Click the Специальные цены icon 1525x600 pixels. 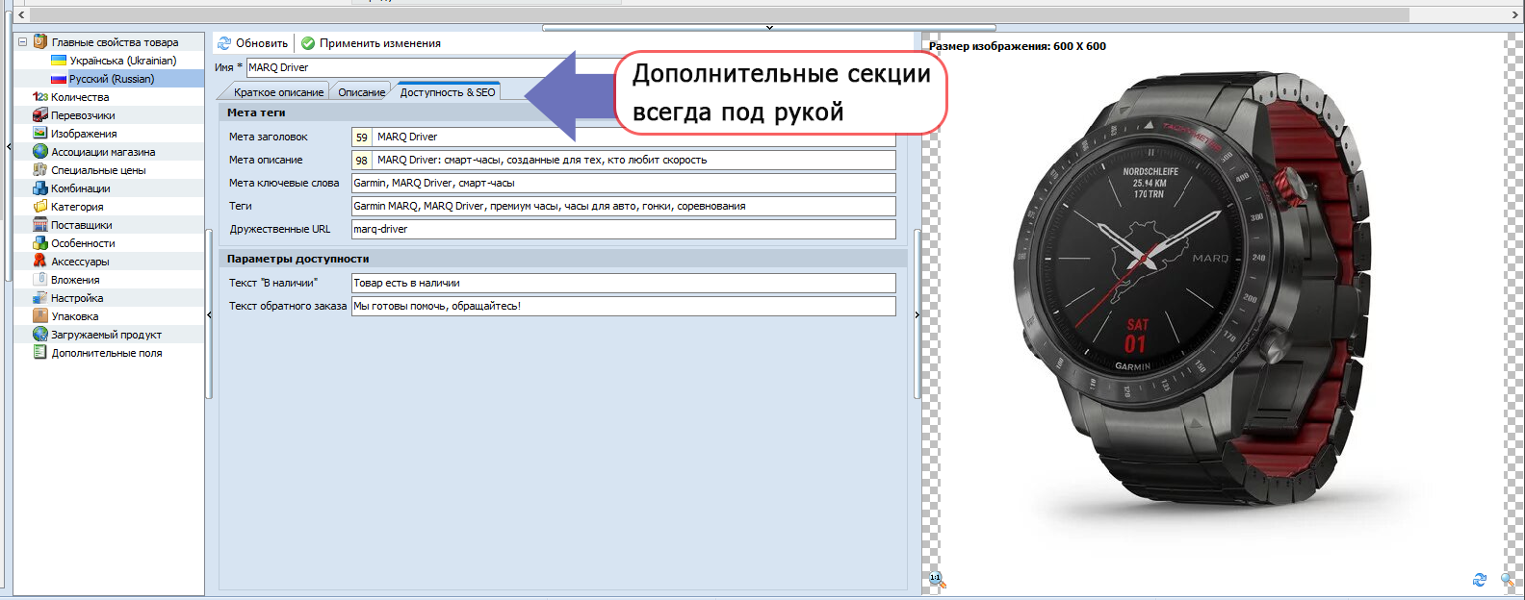(x=39, y=170)
